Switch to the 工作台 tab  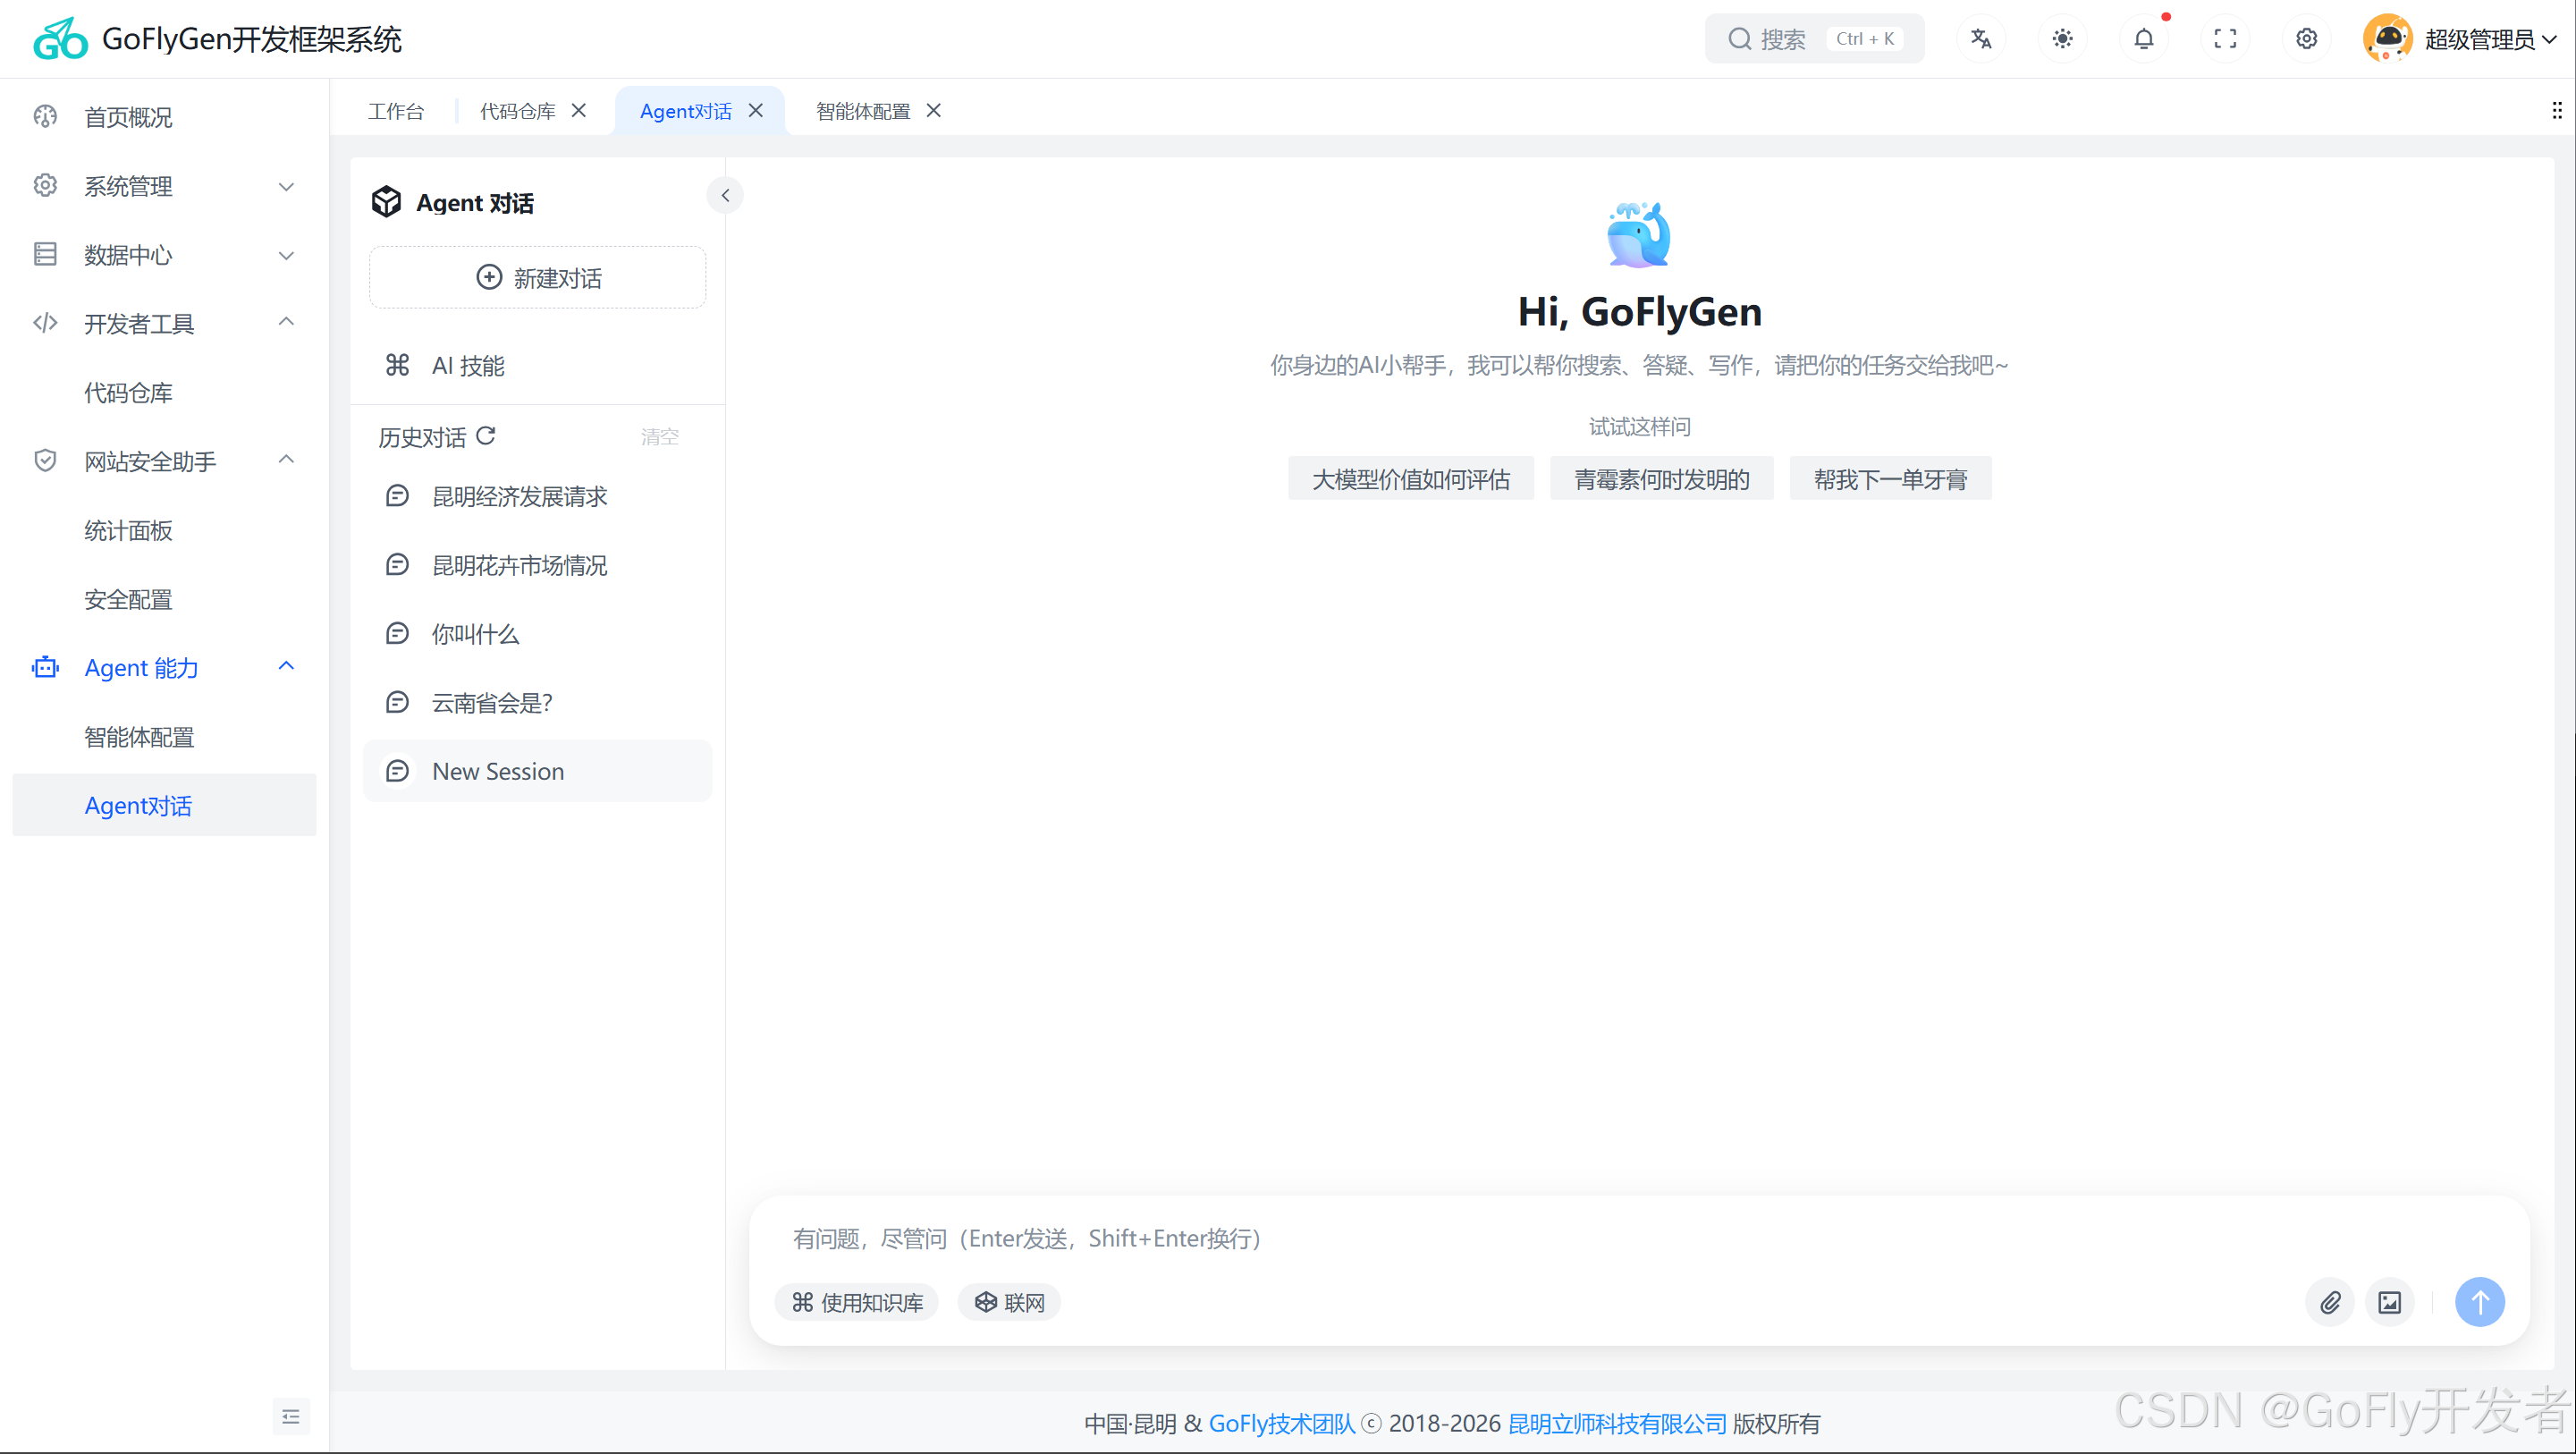pyautogui.click(x=396, y=111)
